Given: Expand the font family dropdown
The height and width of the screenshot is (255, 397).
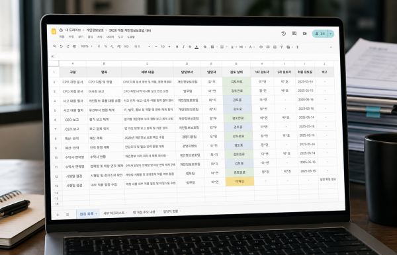Looking at the screenshot, I should tap(142, 46).
